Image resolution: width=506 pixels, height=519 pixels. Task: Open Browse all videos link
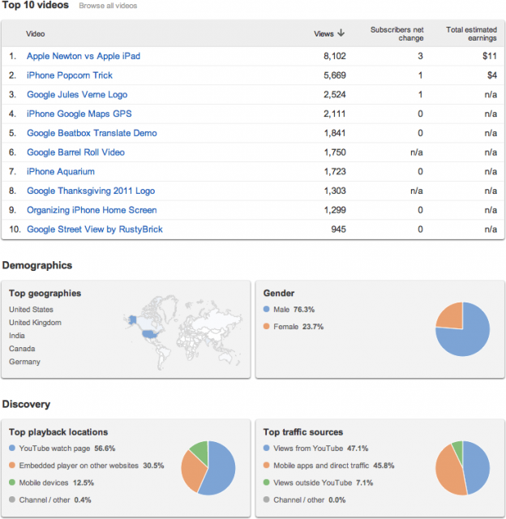[x=108, y=6]
